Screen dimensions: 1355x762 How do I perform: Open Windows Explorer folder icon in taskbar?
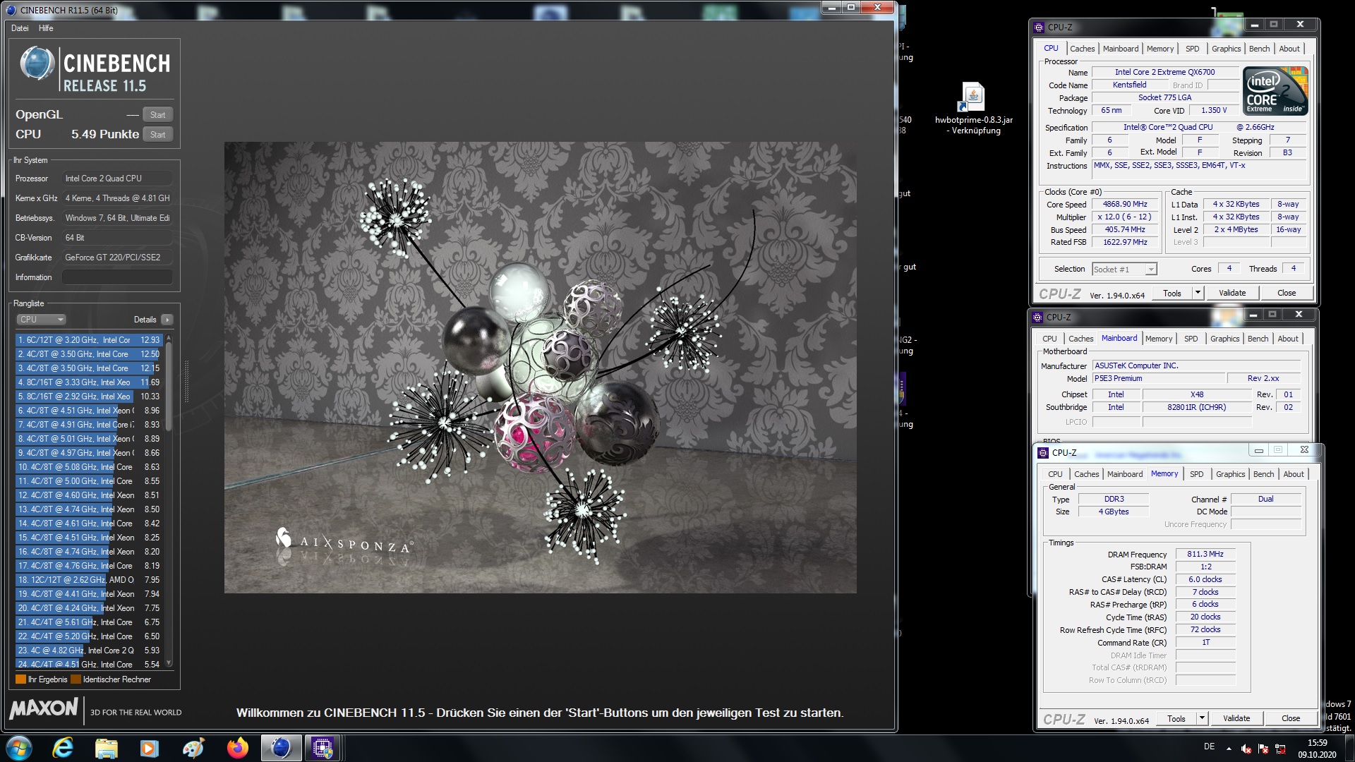pyautogui.click(x=107, y=748)
